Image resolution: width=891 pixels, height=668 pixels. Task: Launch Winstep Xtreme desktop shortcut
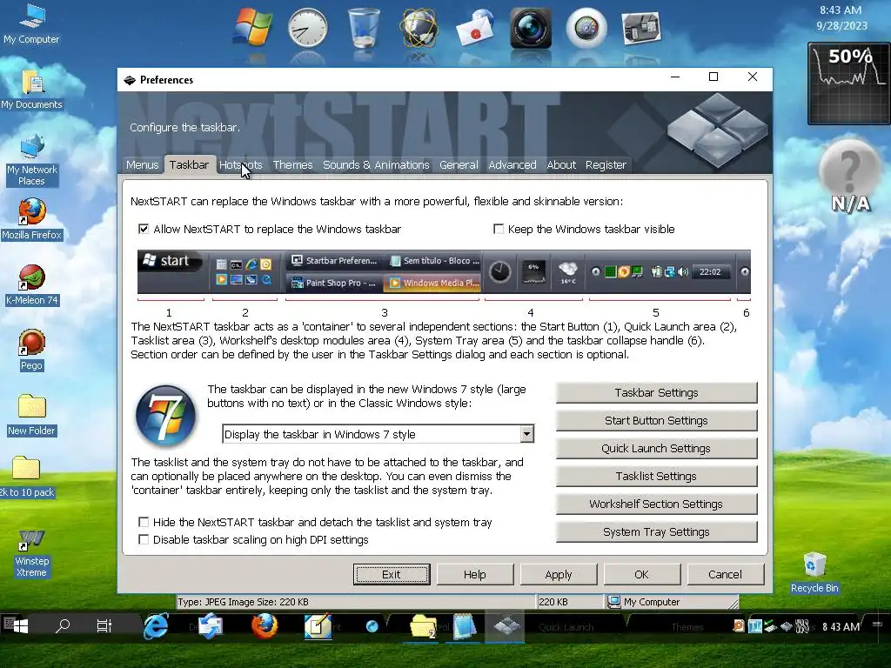[x=31, y=553]
